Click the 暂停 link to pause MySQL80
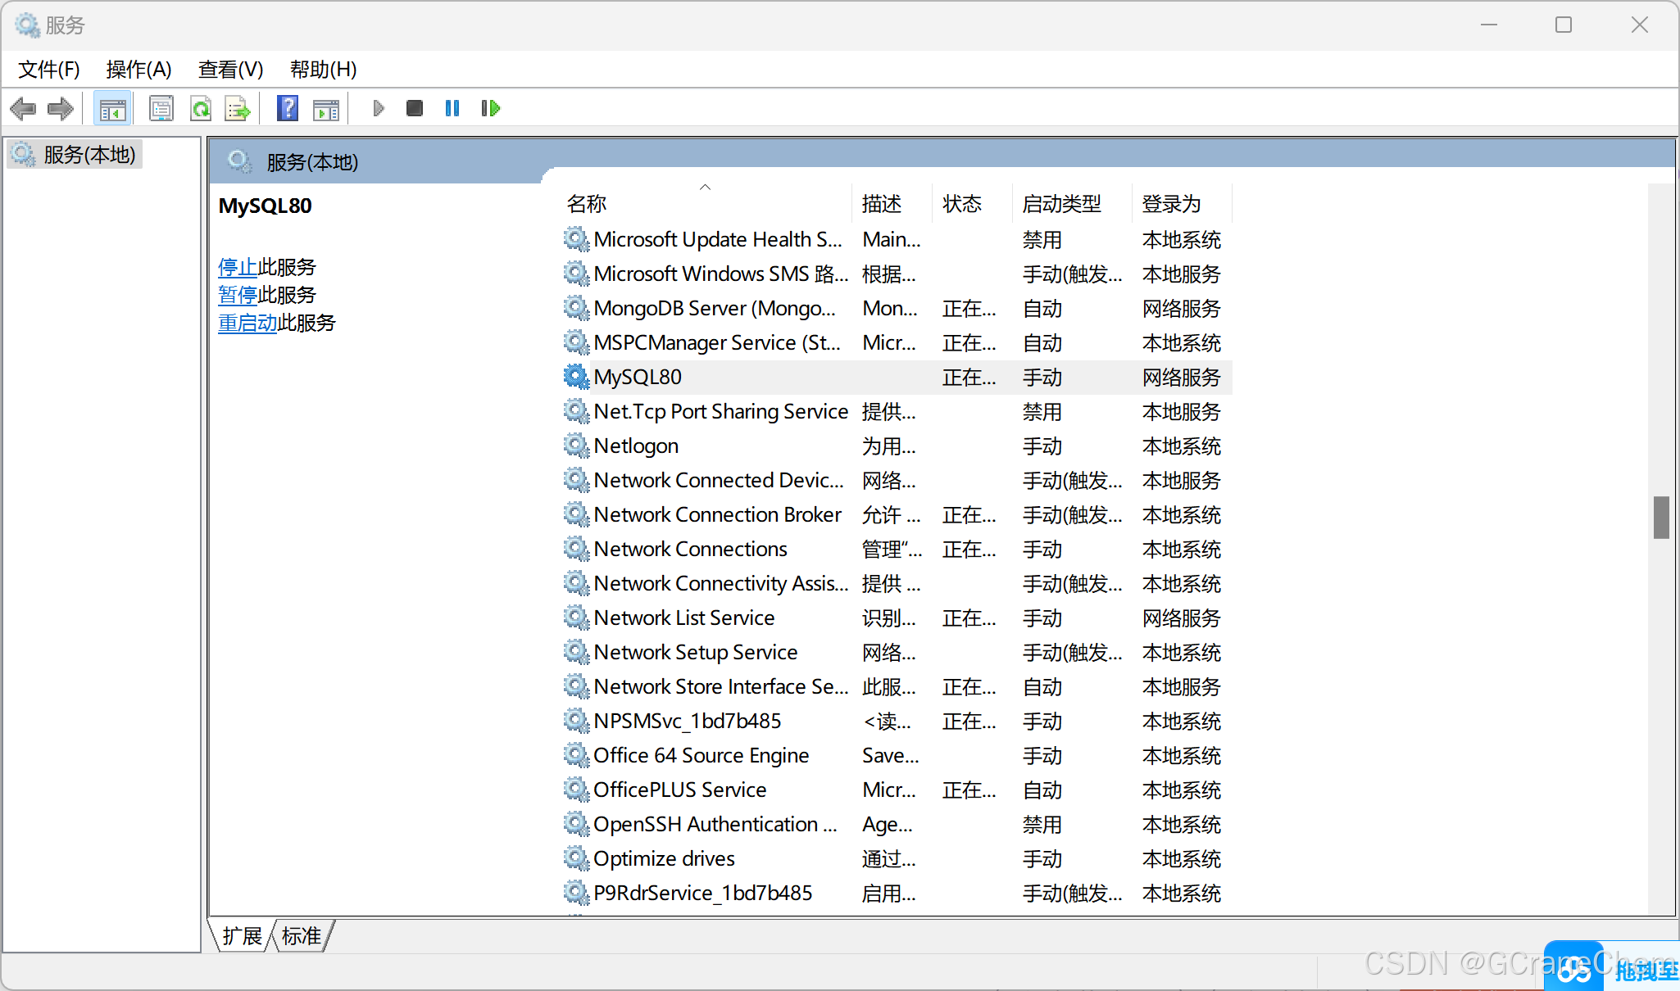 (x=237, y=295)
